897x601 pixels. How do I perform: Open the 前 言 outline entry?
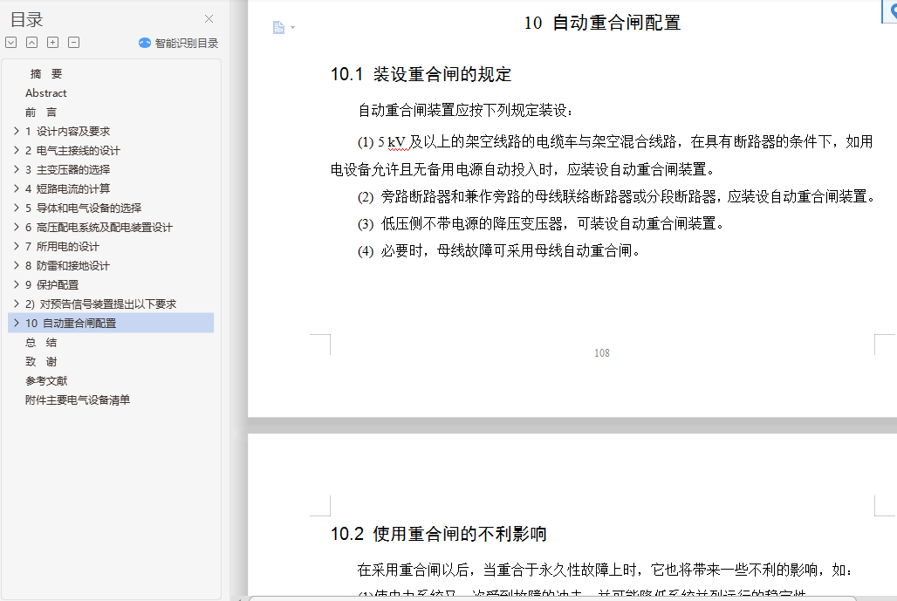tap(41, 112)
